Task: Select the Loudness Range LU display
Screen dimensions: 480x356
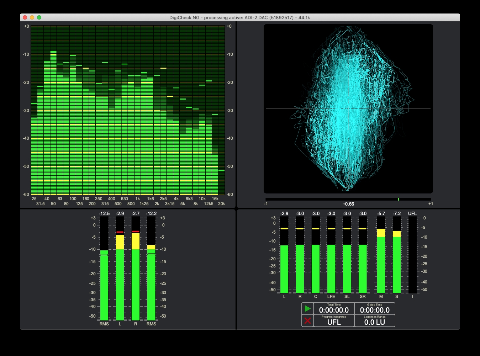Action: [375, 321]
